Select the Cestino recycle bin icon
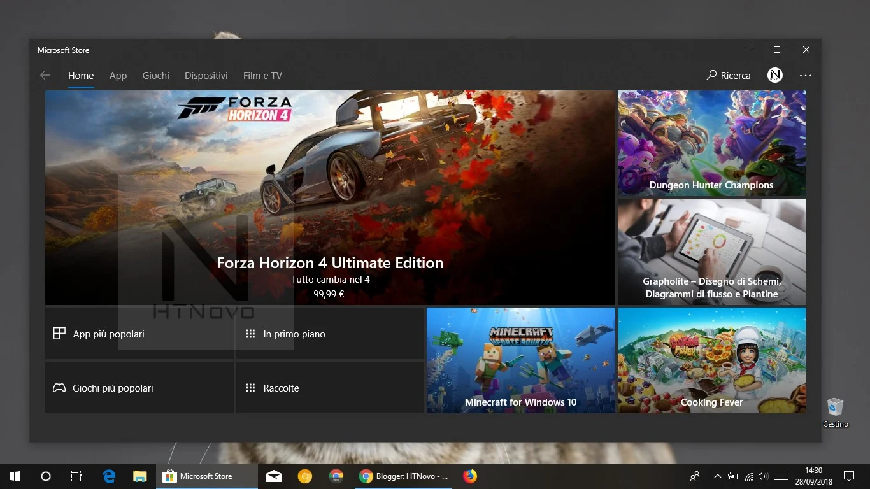 click(x=835, y=413)
